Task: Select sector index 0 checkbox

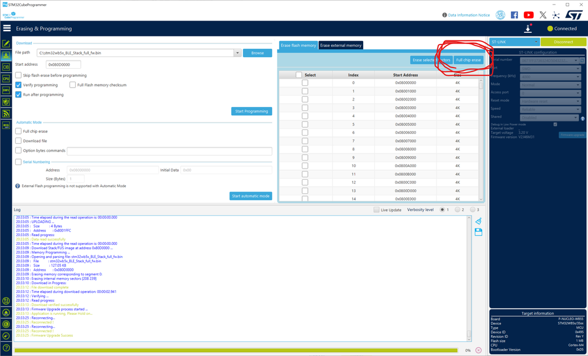Action: [305, 83]
